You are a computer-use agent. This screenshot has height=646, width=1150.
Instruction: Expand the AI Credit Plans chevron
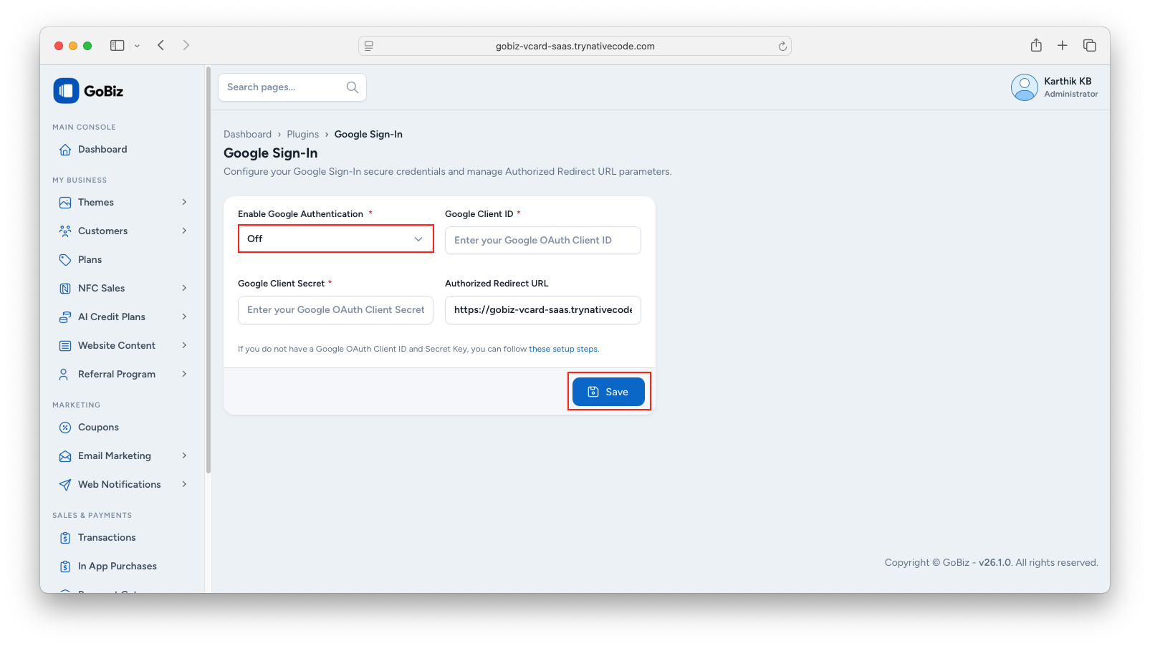[x=184, y=317]
